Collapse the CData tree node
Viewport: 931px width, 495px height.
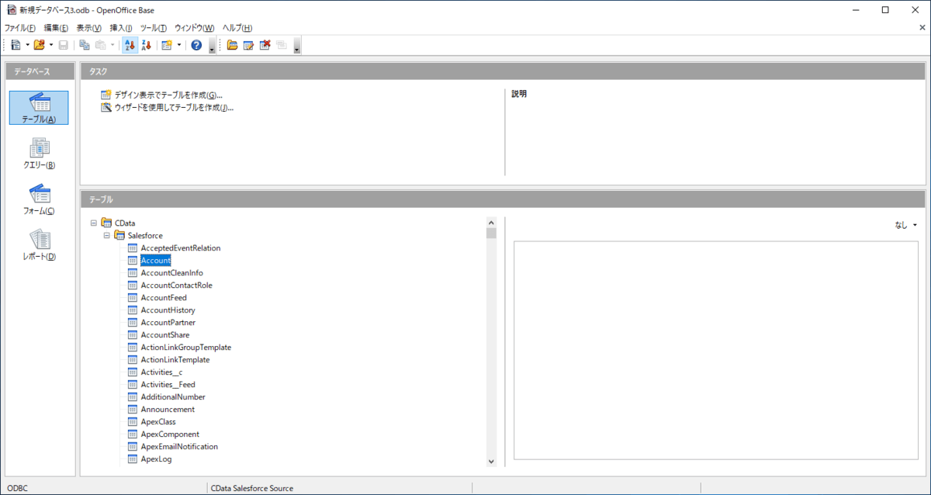94,223
